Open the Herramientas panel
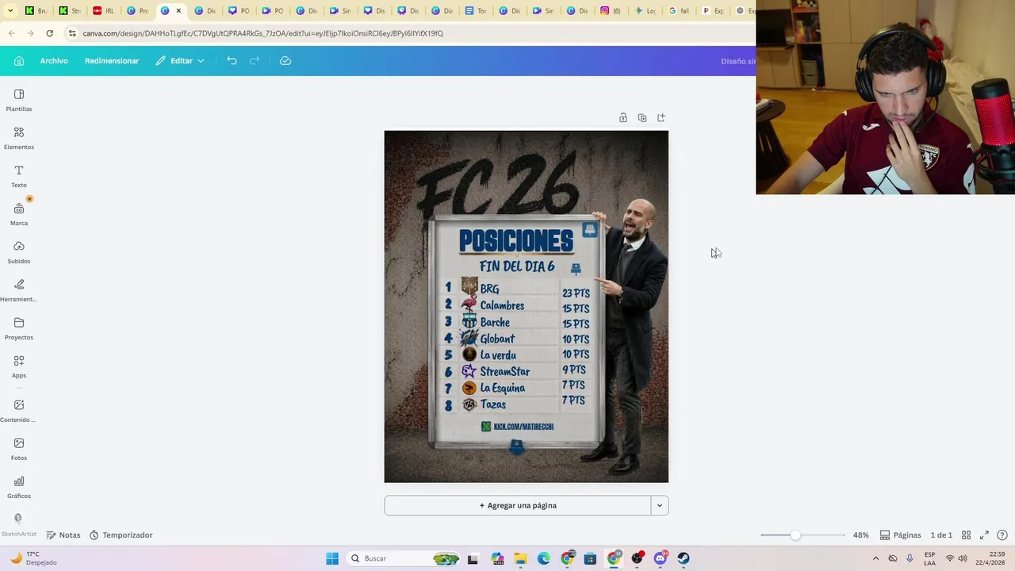 [19, 291]
